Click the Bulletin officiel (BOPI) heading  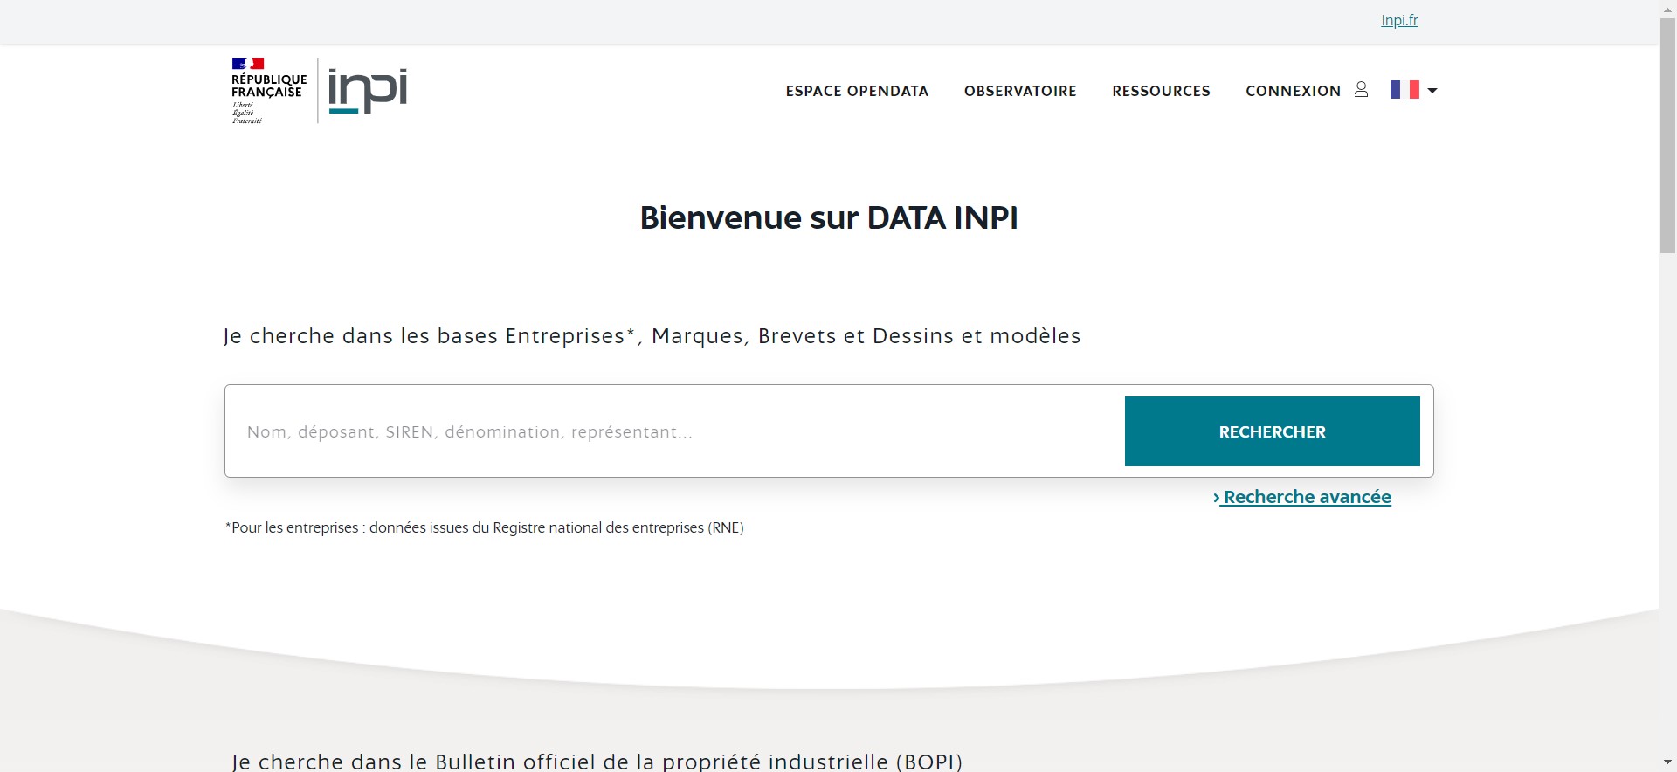(x=597, y=762)
